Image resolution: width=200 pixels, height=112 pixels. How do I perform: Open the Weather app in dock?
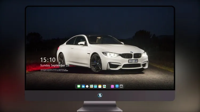click(x=83, y=86)
